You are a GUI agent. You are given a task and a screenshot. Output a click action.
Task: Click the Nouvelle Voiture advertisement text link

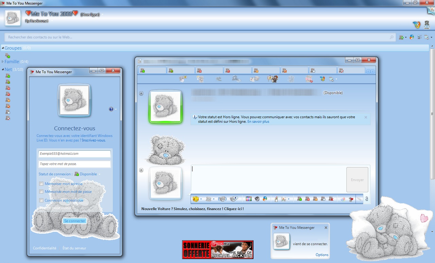(193, 209)
